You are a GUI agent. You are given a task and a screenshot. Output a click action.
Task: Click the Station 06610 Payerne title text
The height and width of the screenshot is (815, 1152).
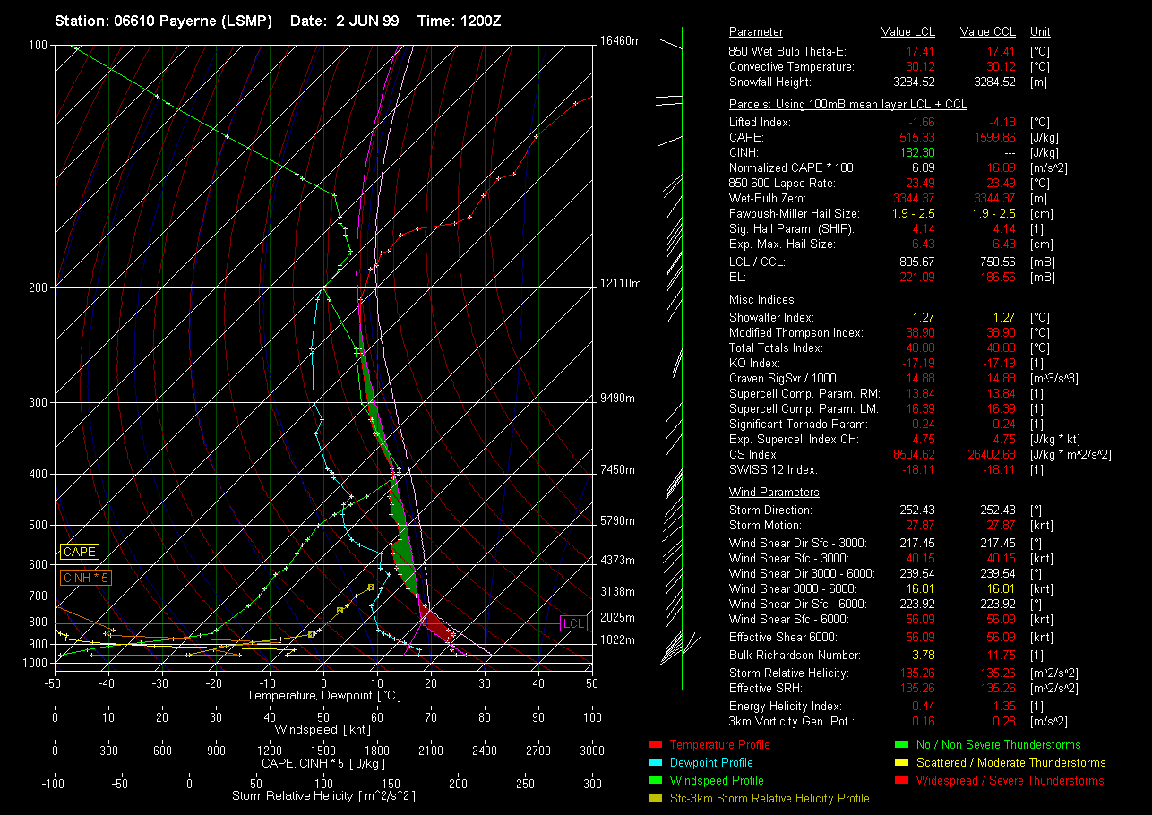pos(163,21)
